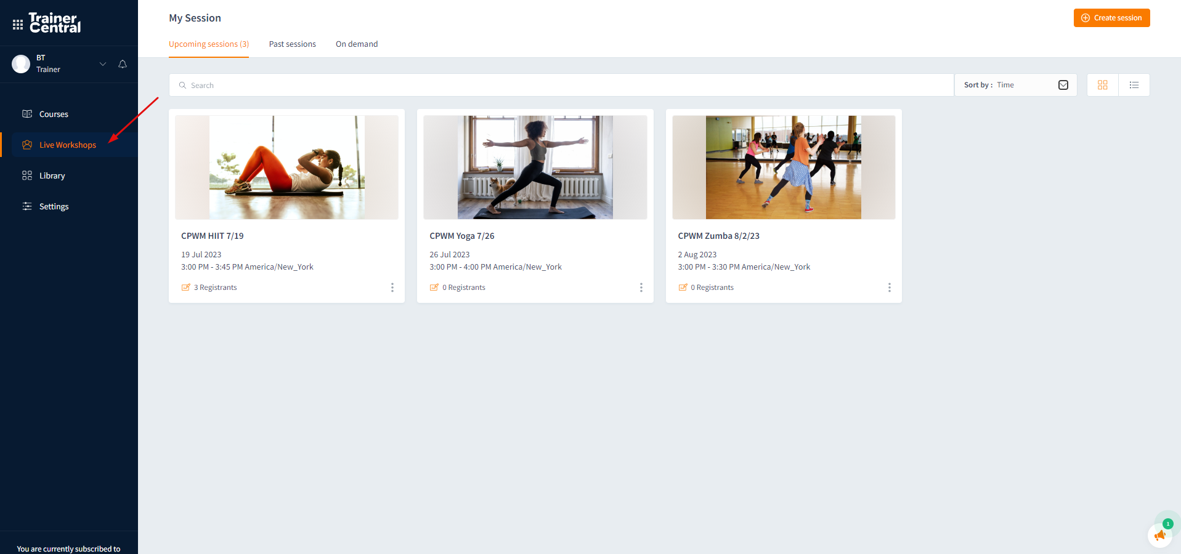Click the Settings sliders icon
Screen dimensions: 1181x554
[27, 206]
